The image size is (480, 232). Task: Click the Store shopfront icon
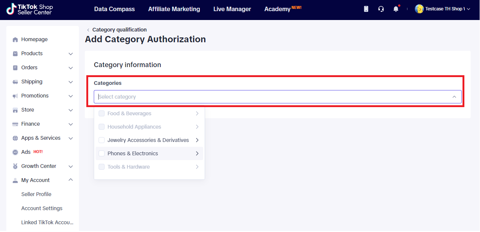[15, 110]
